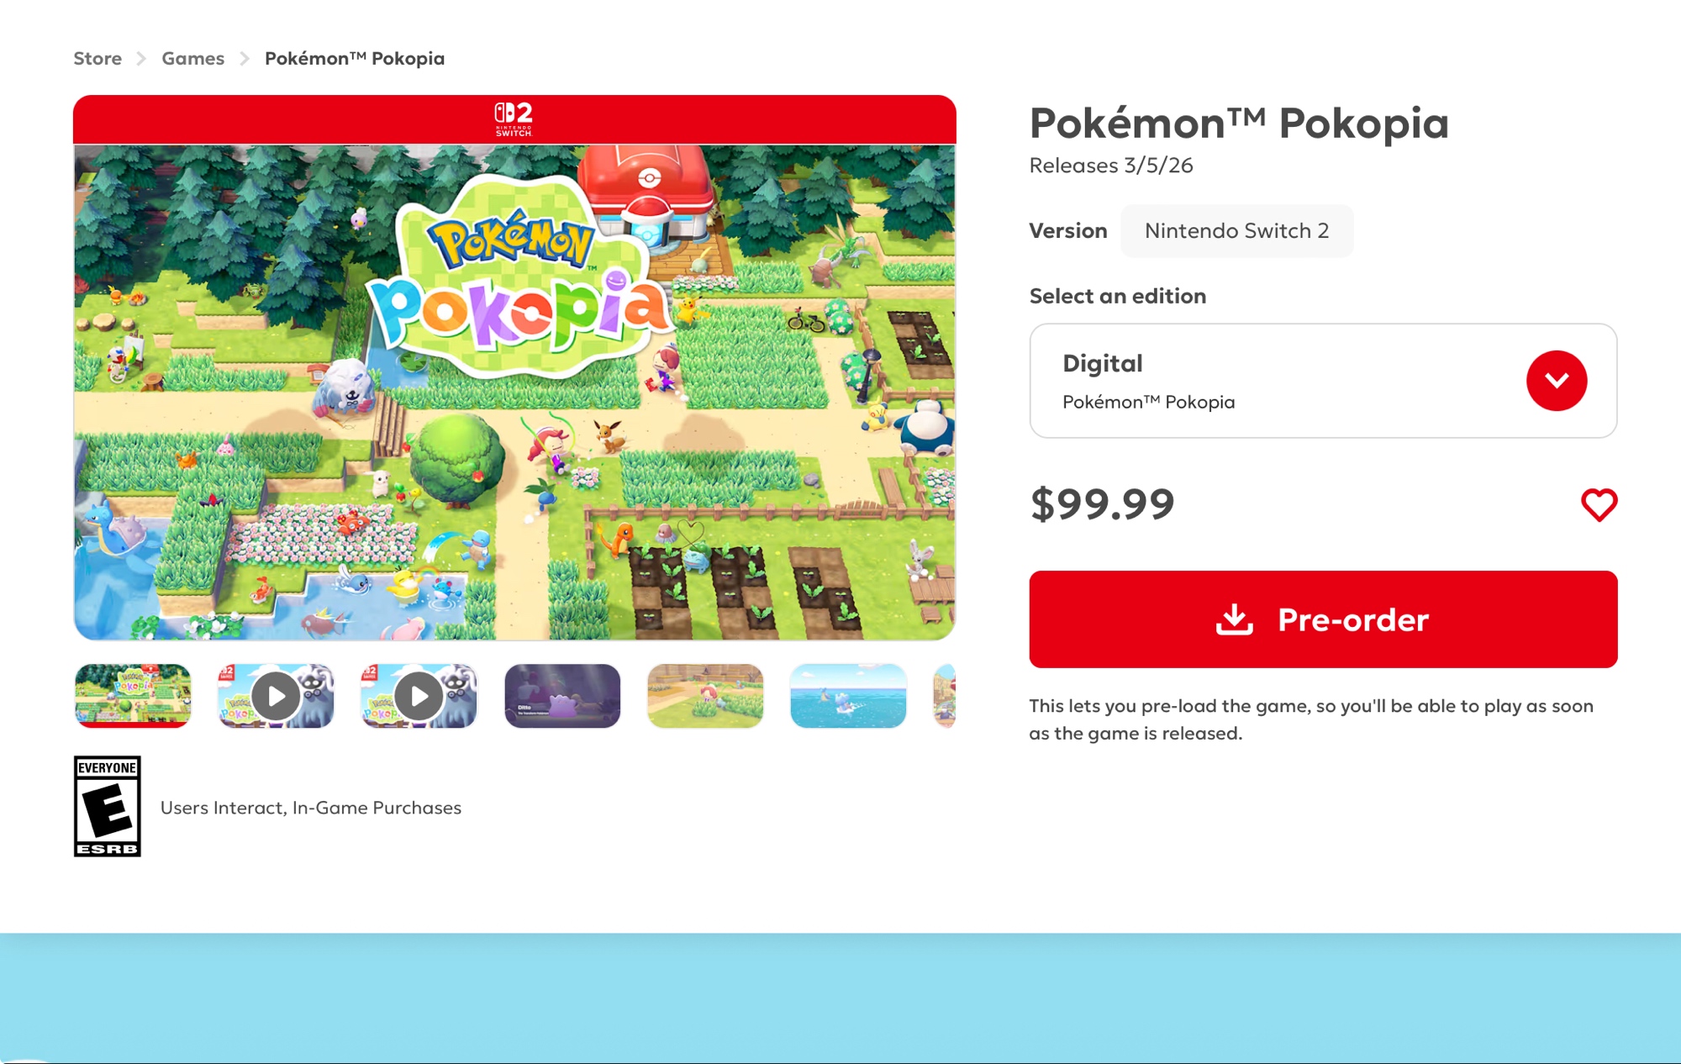The image size is (1681, 1064).
Task: View the ocean Lapras screenshot thumbnail
Action: tap(848, 696)
